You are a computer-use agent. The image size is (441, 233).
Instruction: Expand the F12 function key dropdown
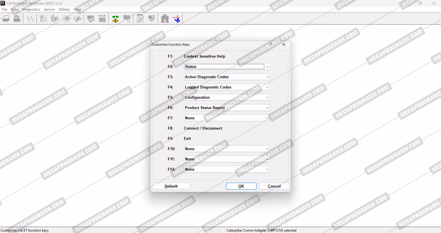click(267, 170)
